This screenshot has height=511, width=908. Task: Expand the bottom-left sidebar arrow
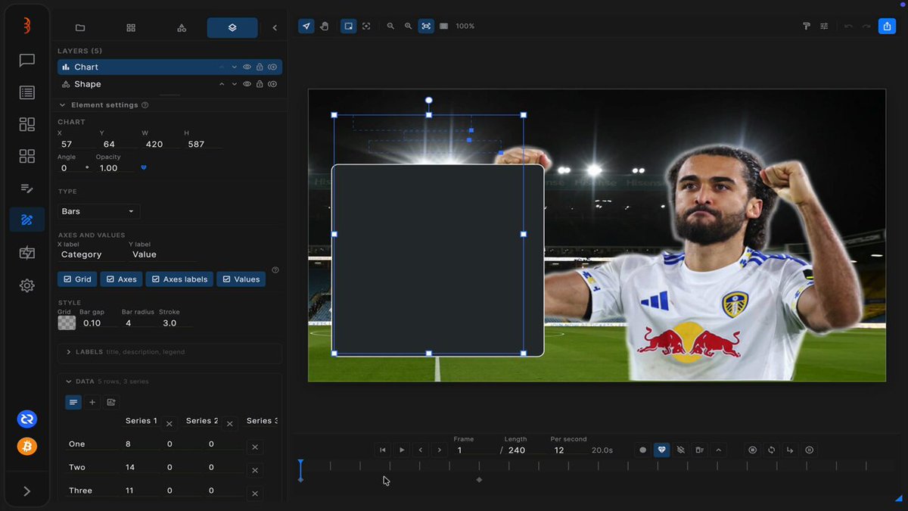click(x=27, y=491)
